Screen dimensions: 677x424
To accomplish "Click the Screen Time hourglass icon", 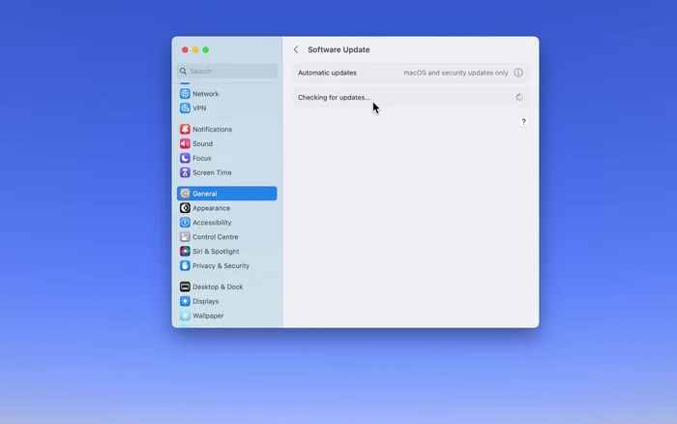I will [x=185, y=173].
